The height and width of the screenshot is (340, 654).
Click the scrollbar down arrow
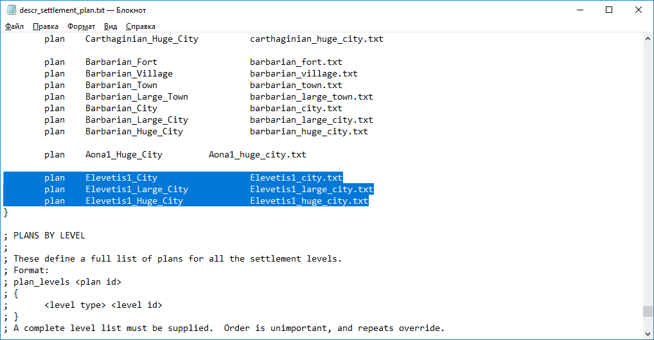648,334
